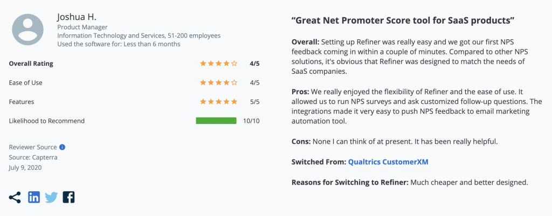Click the Reviewer Source label
The height and width of the screenshot is (216, 552).
point(33,147)
